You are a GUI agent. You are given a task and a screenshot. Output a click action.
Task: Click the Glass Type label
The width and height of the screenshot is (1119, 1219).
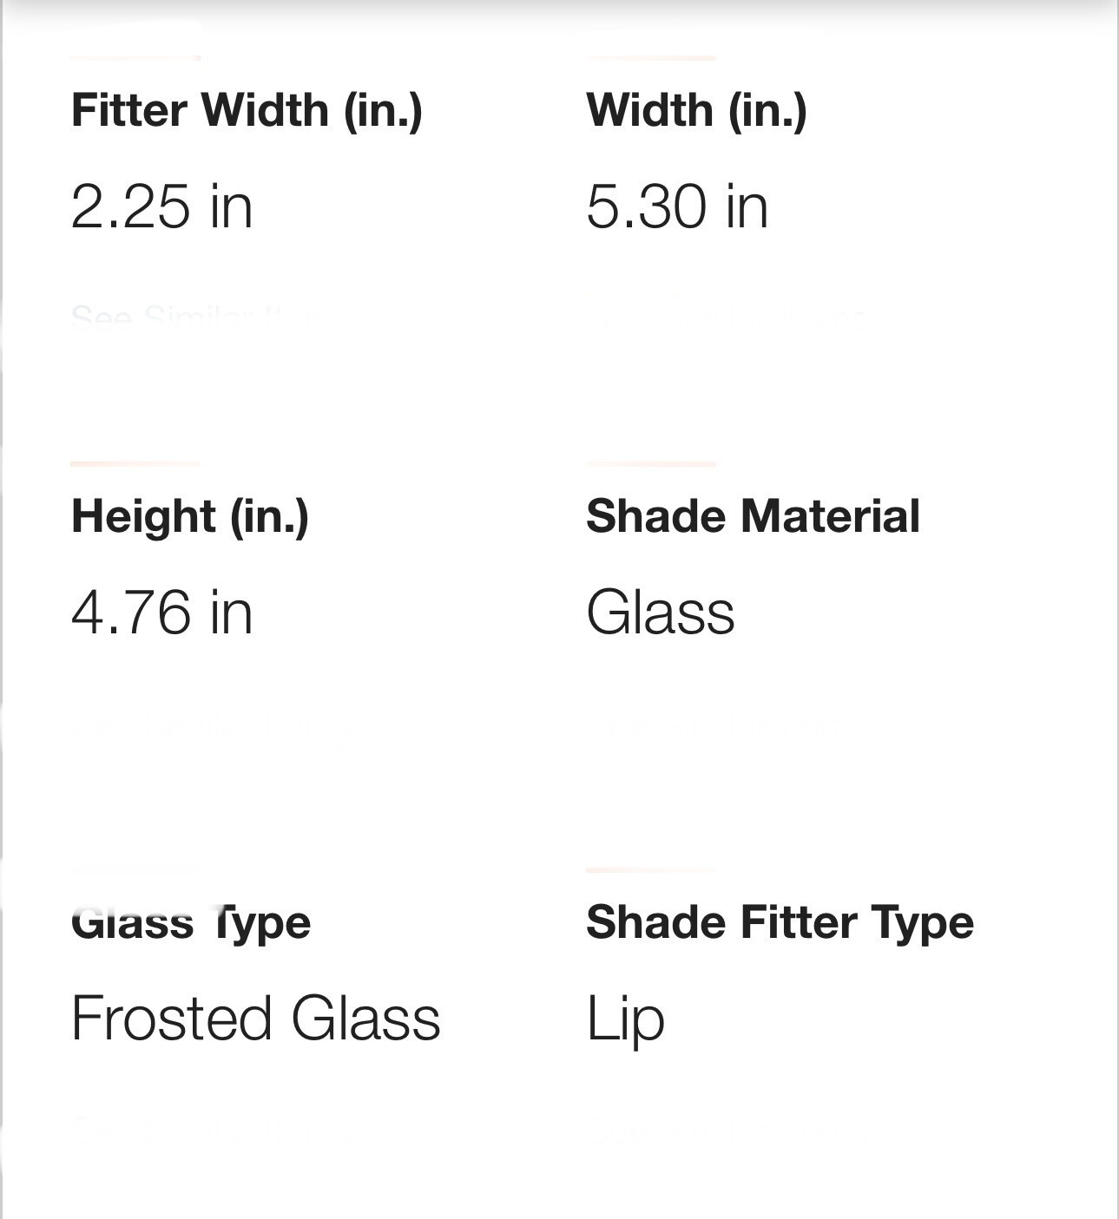[191, 922]
